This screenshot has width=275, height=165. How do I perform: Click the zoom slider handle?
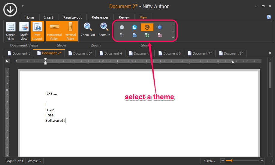(232, 161)
